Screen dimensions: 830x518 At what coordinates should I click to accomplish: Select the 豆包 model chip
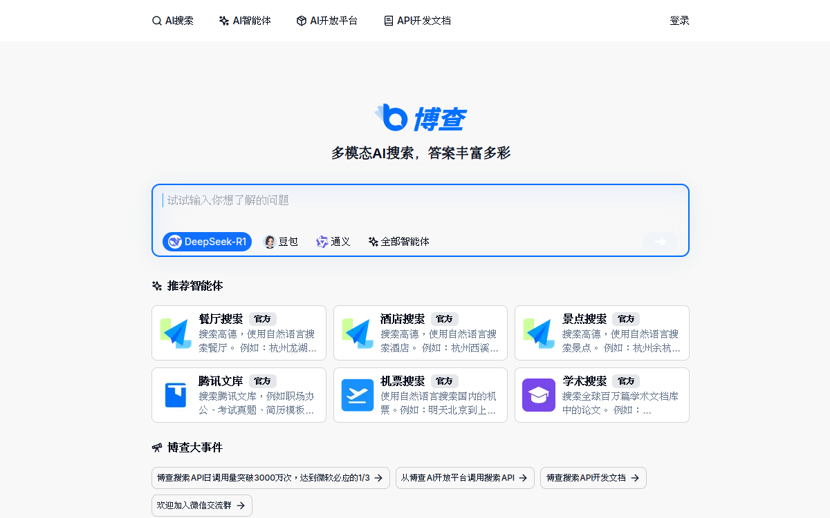tap(282, 242)
